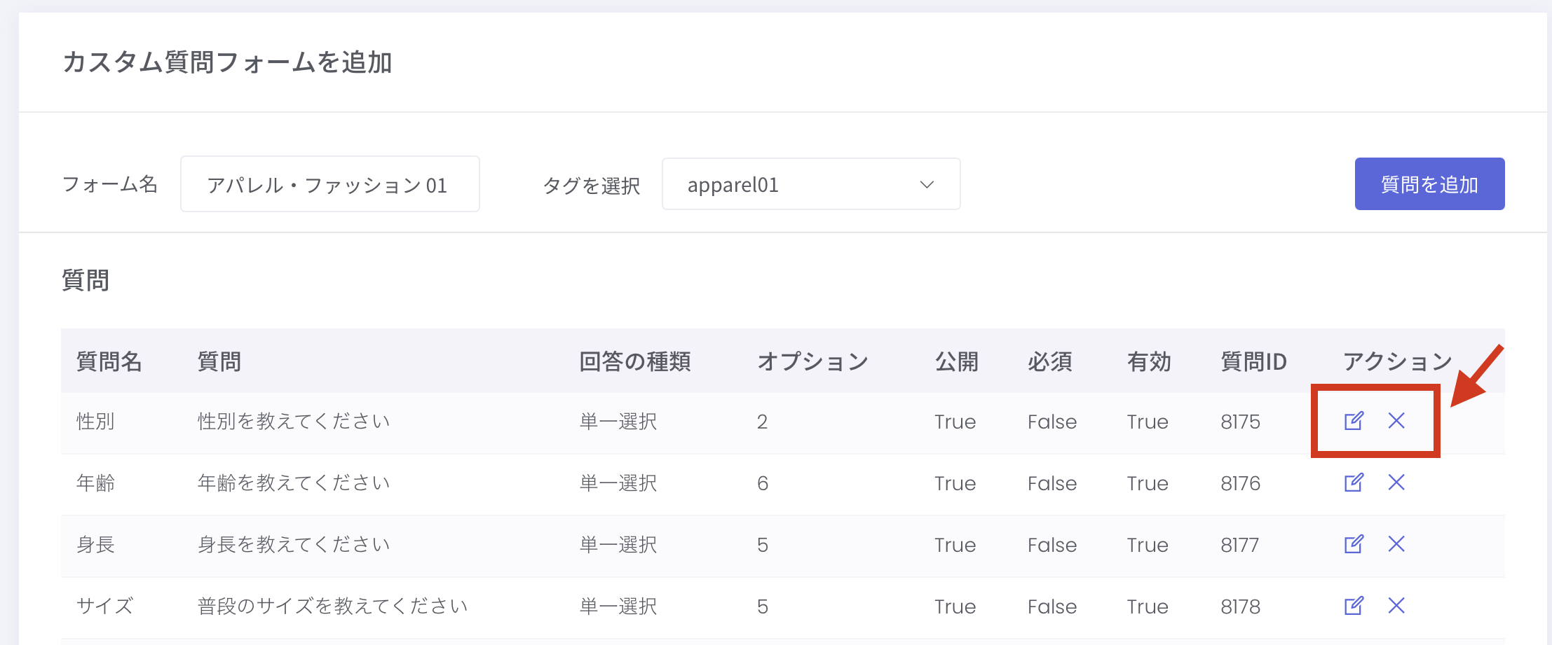1552x645 pixels.
Task: Delete the 身長 question
Action: pyautogui.click(x=1396, y=544)
